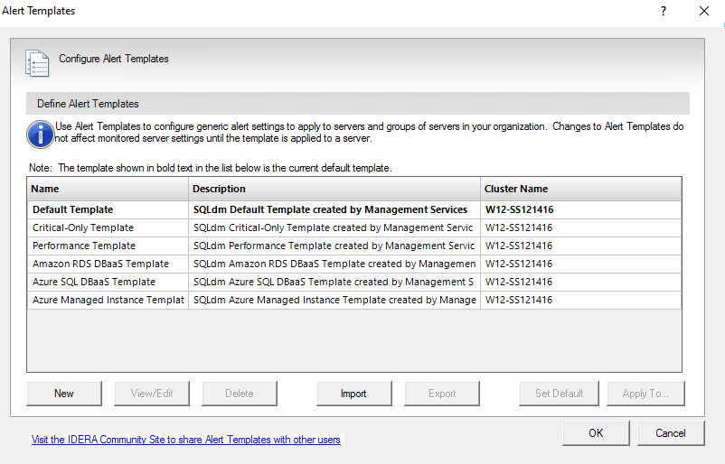Click the View/Edit button
The height and width of the screenshot is (464, 725).
153,394
